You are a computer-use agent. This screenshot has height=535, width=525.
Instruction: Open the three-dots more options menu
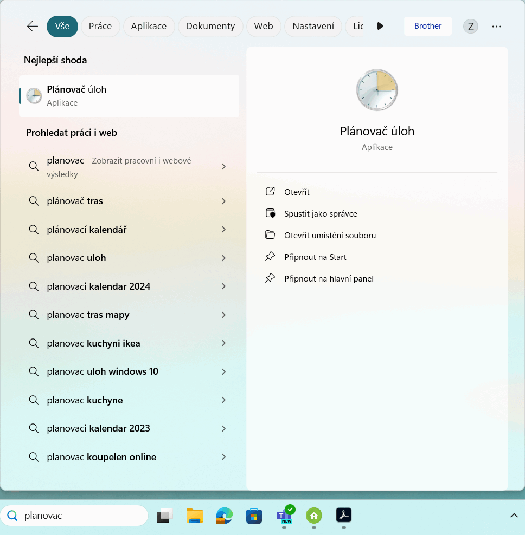(x=496, y=26)
